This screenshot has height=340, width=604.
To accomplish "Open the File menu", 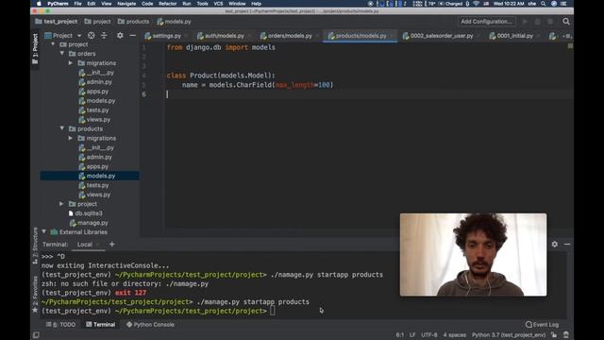I will tap(77, 4).
